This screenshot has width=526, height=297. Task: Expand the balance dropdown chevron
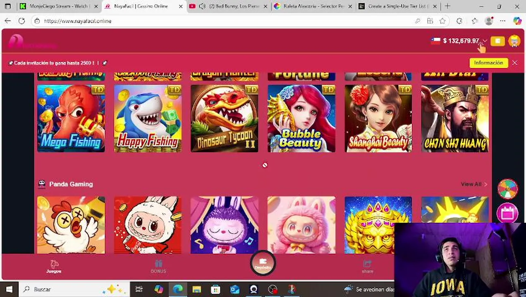(485, 41)
